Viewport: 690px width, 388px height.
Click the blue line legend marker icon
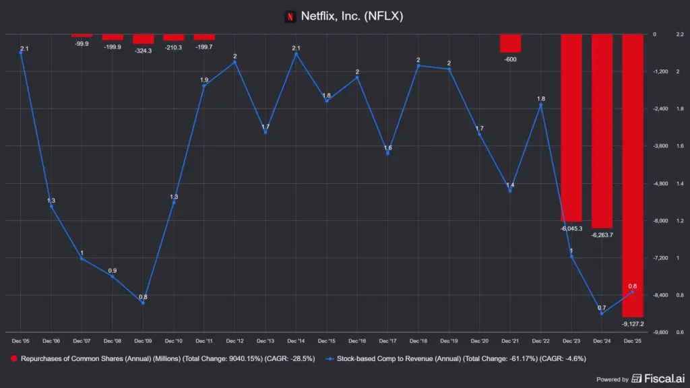click(x=330, y=359)
